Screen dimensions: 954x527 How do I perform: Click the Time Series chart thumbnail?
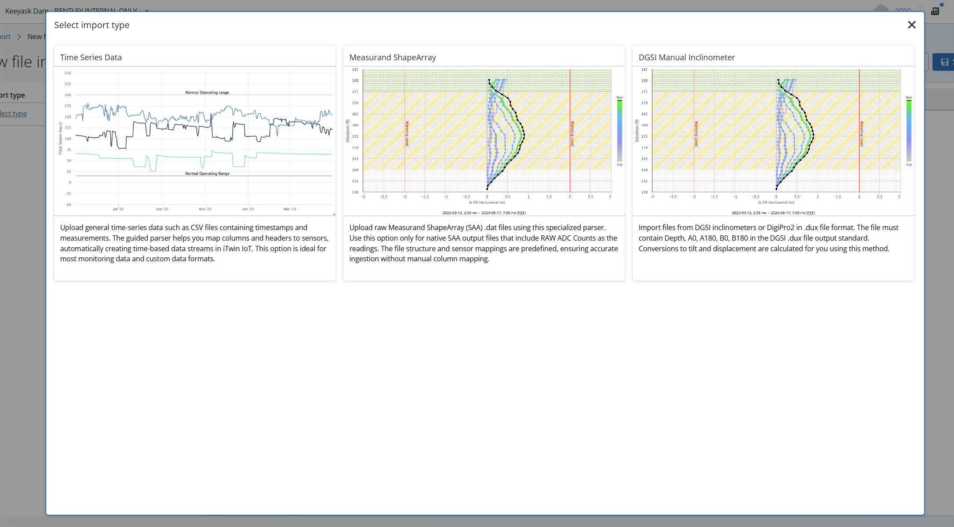click(195, 141)
